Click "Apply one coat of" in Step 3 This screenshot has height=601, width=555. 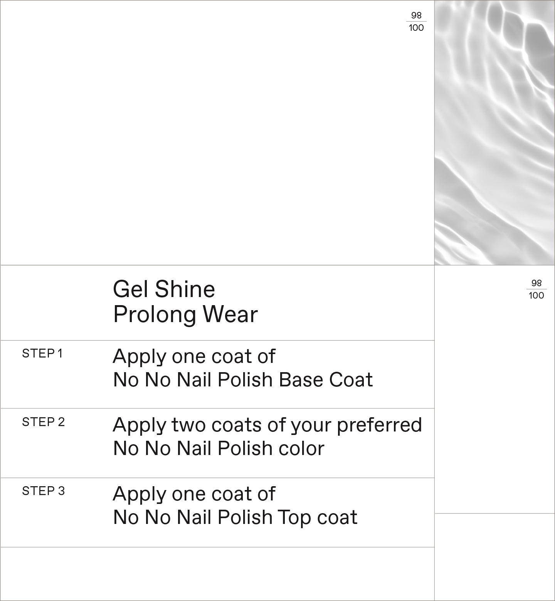194,494
